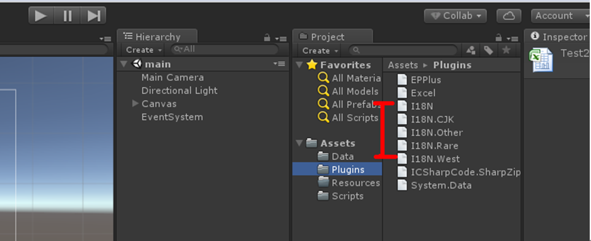Open Services via the cloud icon

point(509,16)
